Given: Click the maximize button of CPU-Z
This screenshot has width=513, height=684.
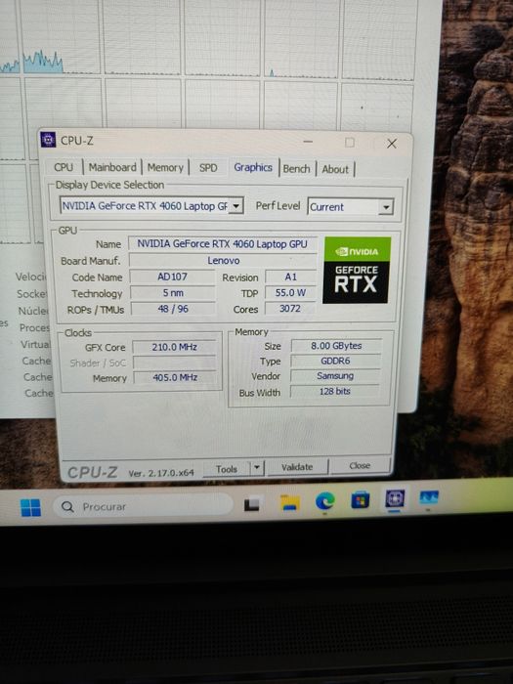Looking at the screenshot, I should [x=350, y=143].
